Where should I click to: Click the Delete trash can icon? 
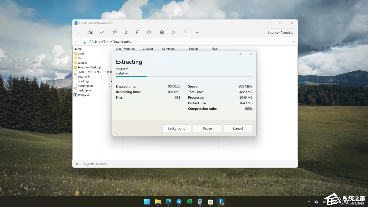pyautogui.click(x=138, y=32)
